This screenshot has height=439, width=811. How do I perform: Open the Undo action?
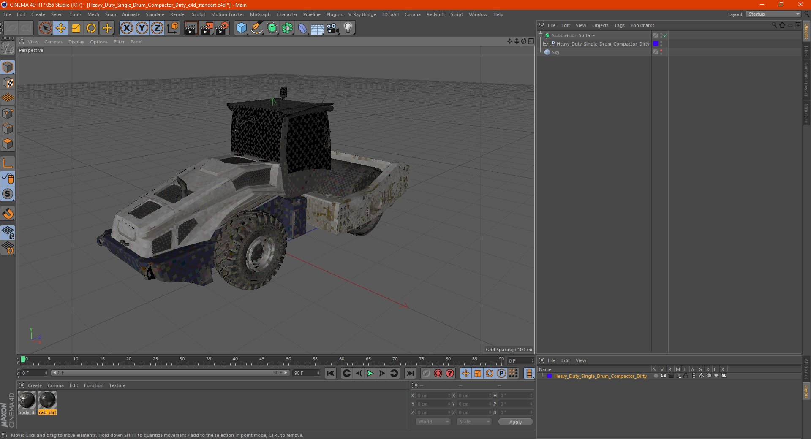pos(11,28)
